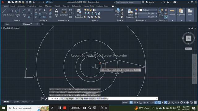Screen dimensions: 198x111
Task: Toggle object snap tracking in status bar
Action: coord(156,102)
